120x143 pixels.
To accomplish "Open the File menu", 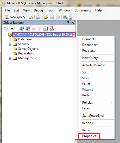I will tap(7, 10).
